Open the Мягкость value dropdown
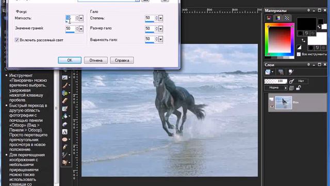330x186 pixels. point(81,18)
